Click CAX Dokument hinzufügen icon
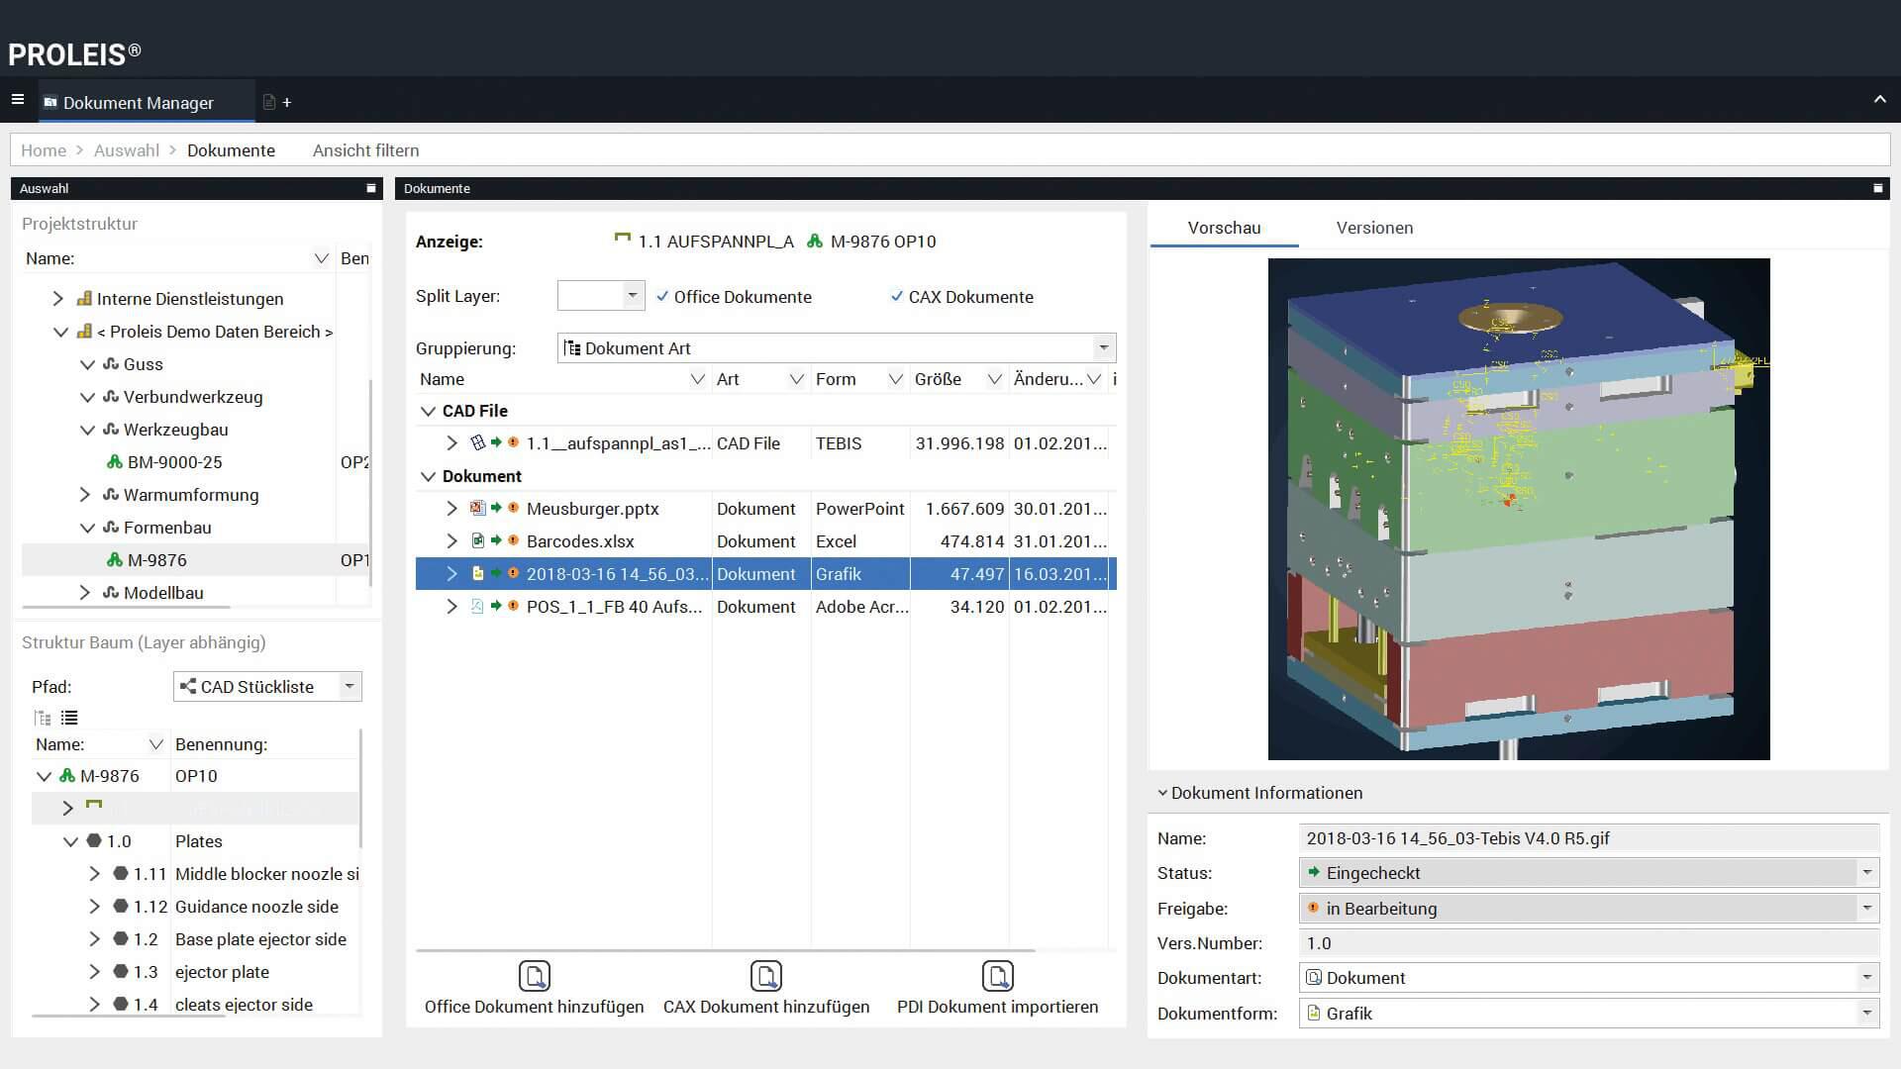1901x1069 pixels. click(x=766, y=976)
